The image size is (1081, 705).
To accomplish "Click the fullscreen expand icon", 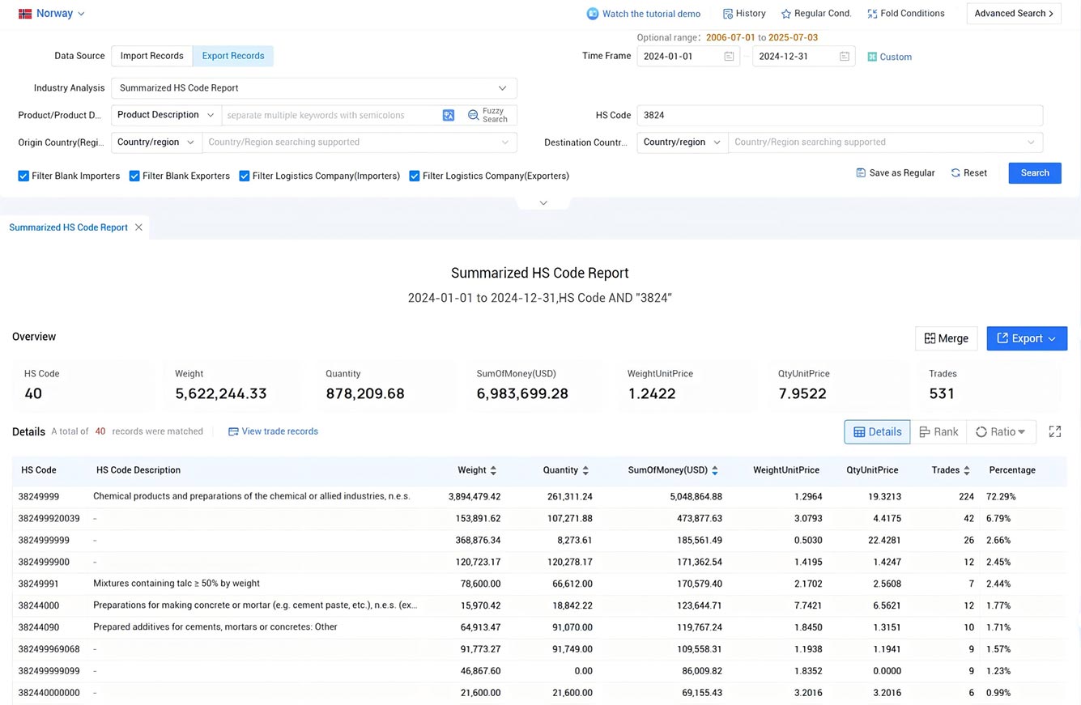I will point(1055,432).
